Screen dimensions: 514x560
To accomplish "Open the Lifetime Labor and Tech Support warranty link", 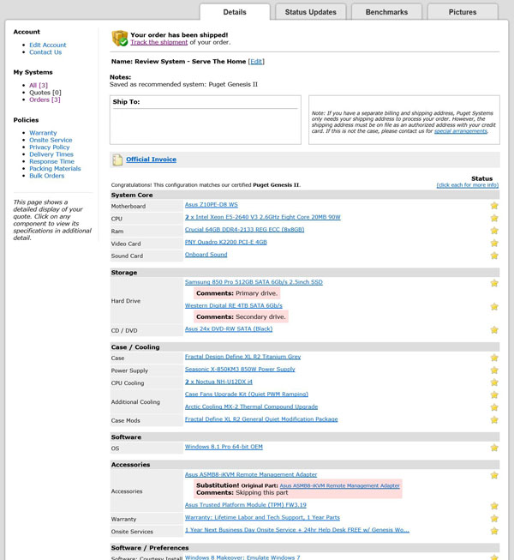I will coord(262,517).
